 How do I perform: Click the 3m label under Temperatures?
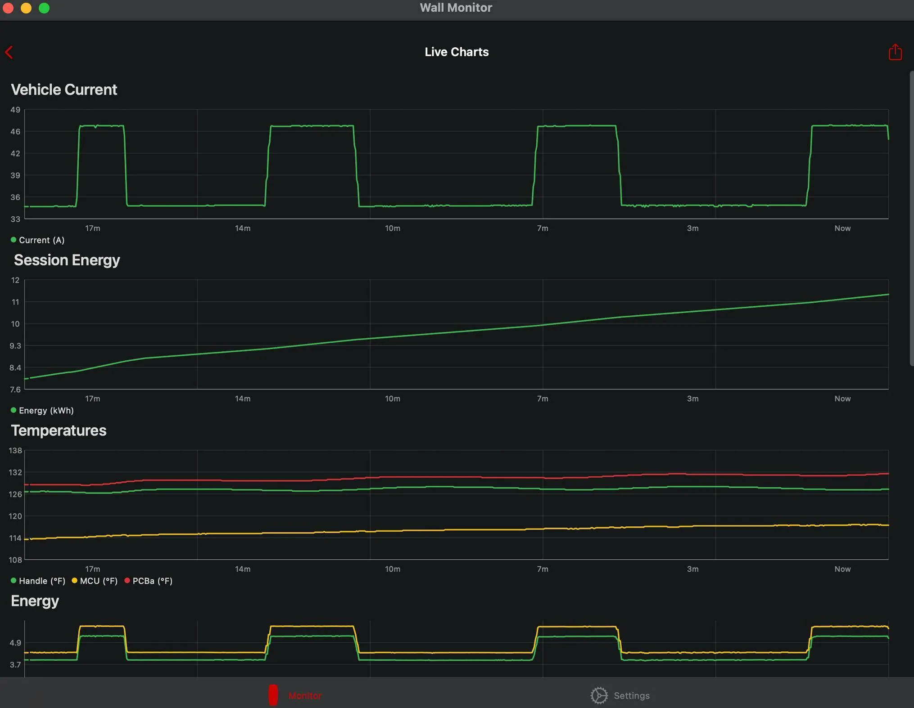[692, 569]
